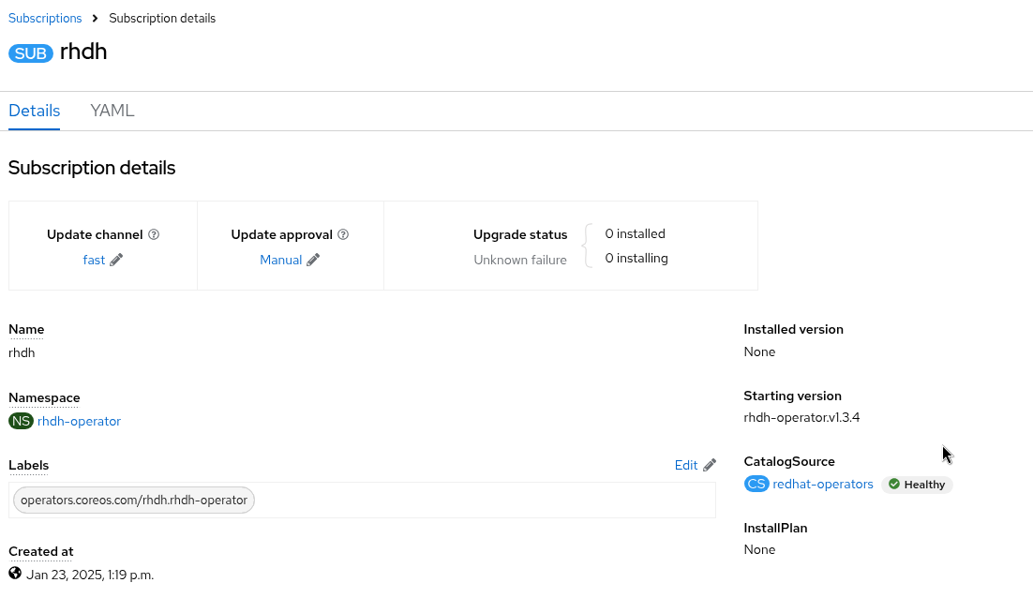Click the operators.coreos.com/rhdh.rhdh-operator label chip
The width and height of the screenshot is (1033, 598).
[x=134, y=501]
